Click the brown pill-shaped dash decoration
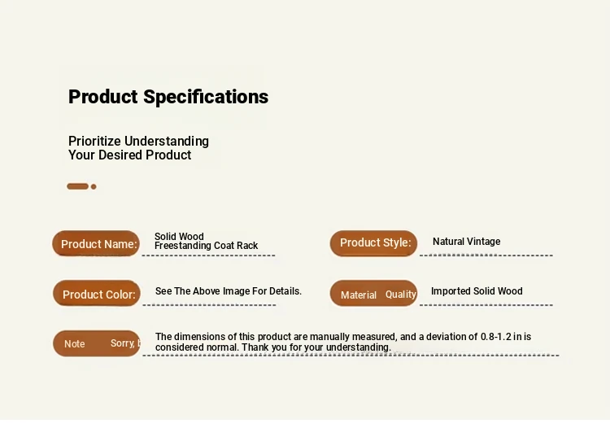The height and width of the screenshot is (441, 610). pyautogui.click(x=78, y=186)
